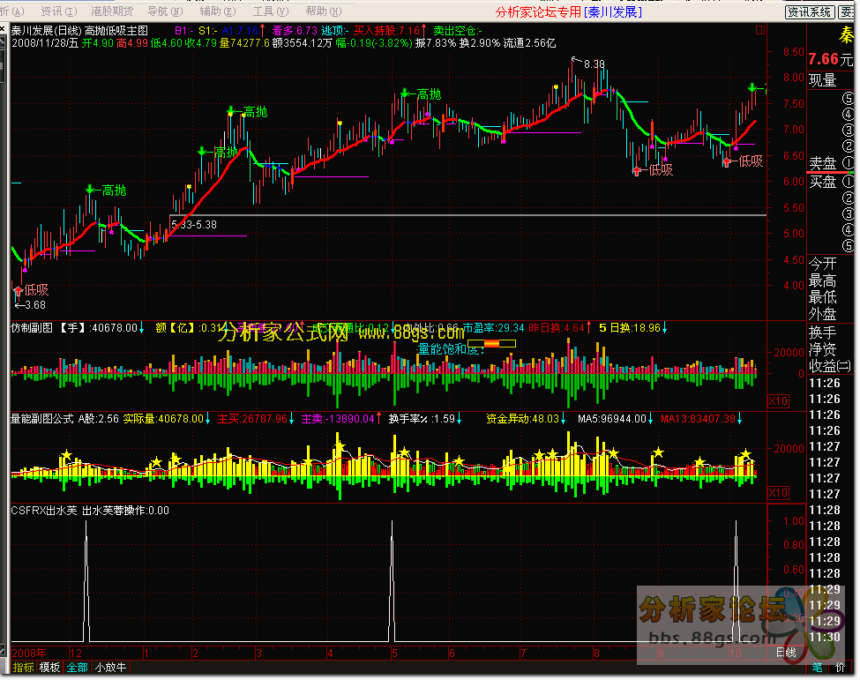Click the sell level ⑤ circled number
This screenshot has width=860, height=680.
point(848,99)
